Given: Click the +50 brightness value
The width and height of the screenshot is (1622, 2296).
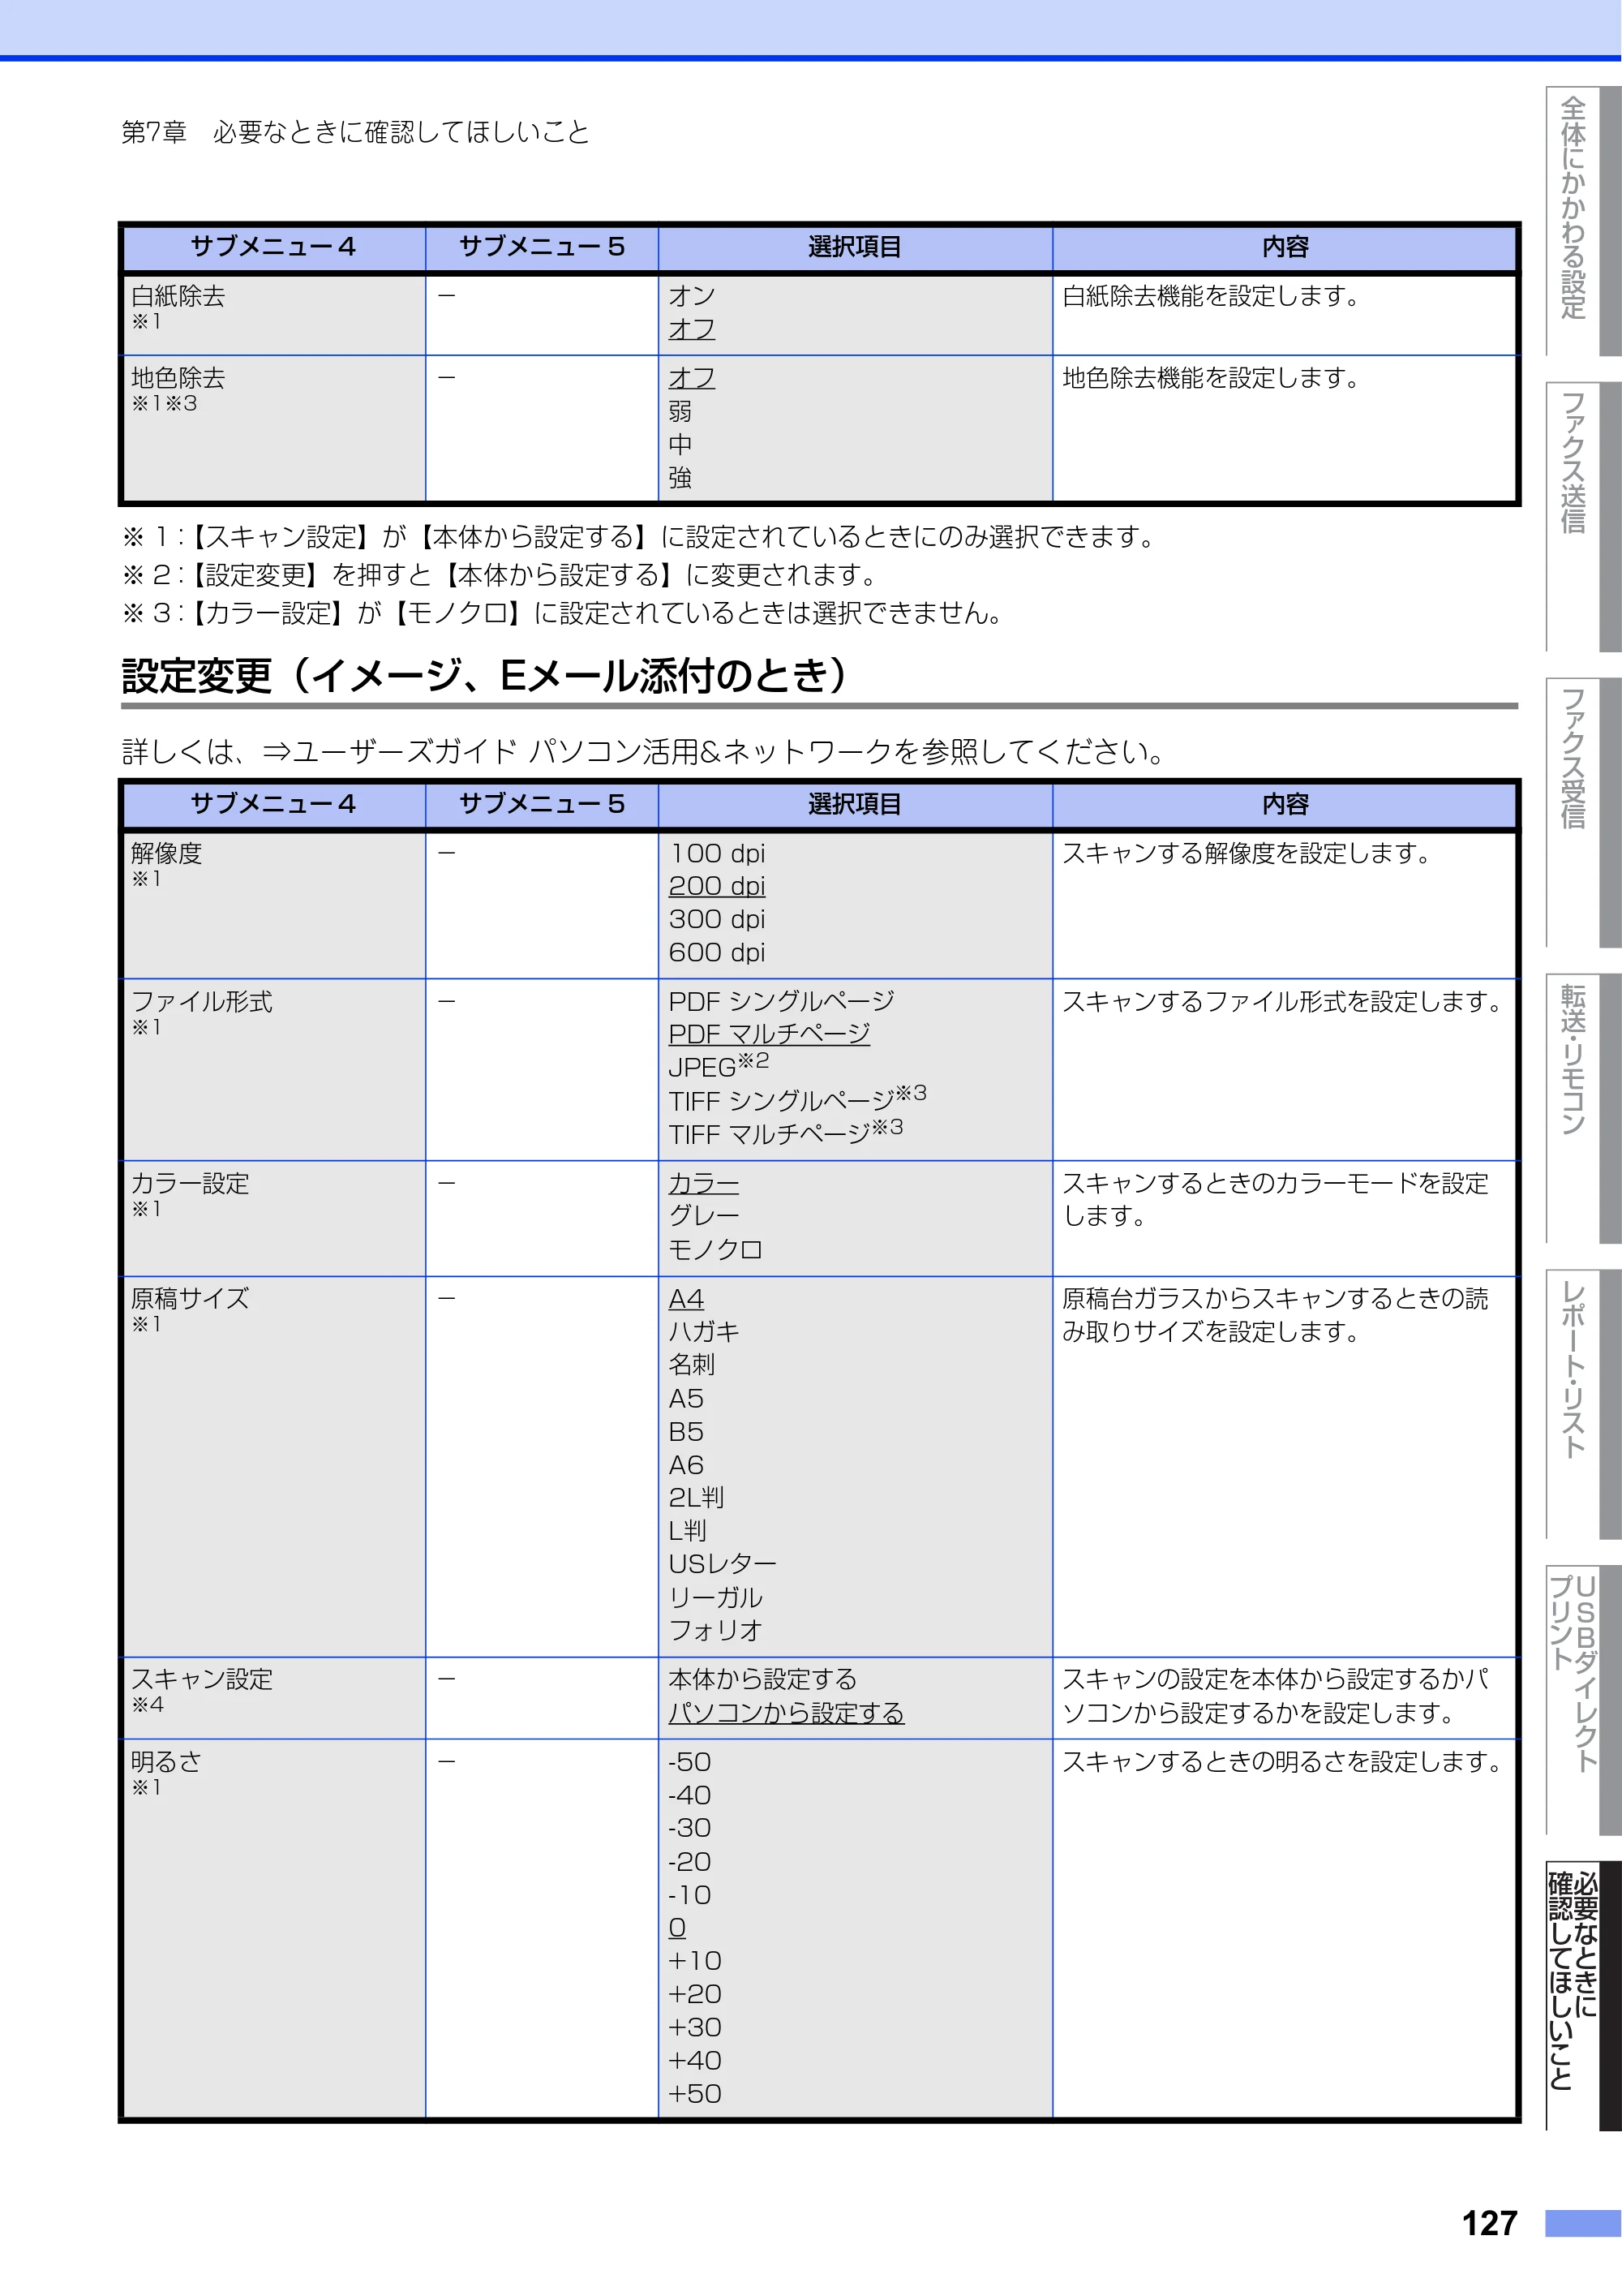Looking at the screenshot, I should [694, 2094].
